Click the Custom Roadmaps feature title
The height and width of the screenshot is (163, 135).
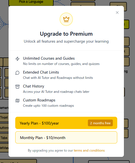tap(39, 100)
